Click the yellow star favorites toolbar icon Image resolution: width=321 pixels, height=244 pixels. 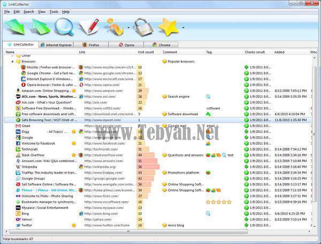click(x=169, y=27)
